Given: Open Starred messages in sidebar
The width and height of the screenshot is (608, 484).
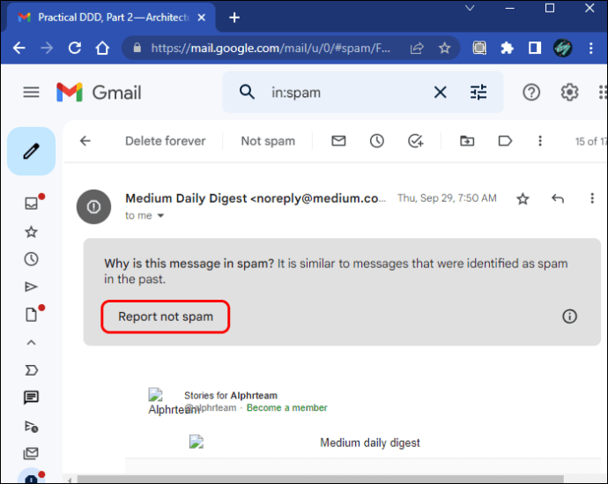Looking at the screenshot, I should coord(32,232).
